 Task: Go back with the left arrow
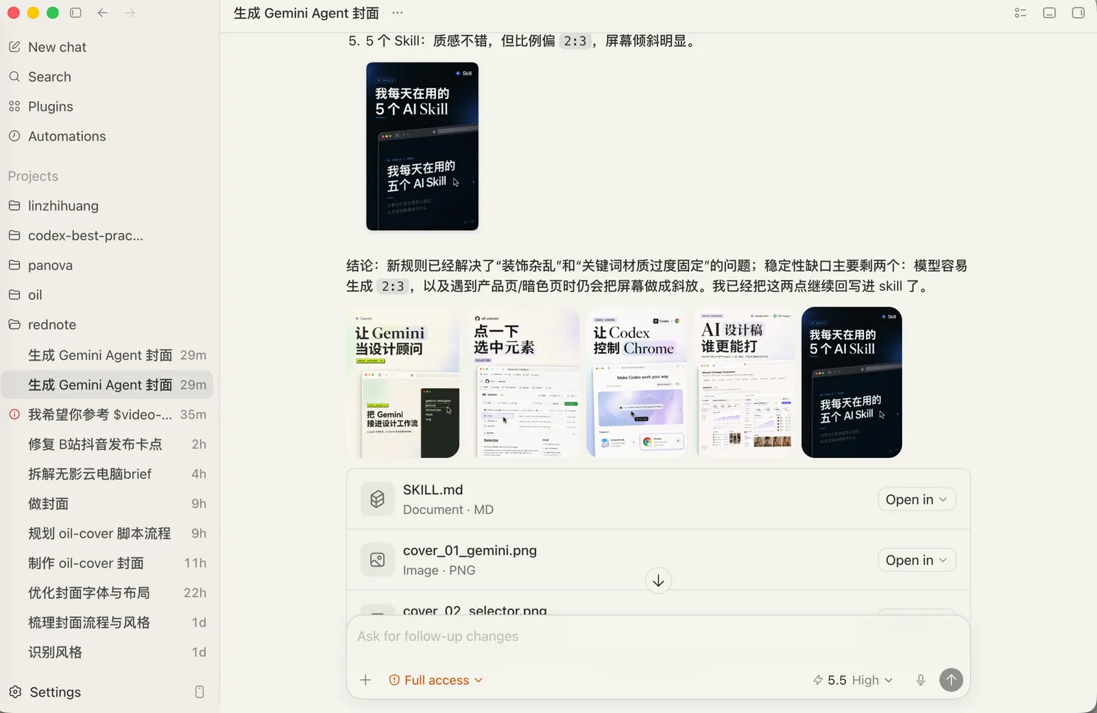103,12
